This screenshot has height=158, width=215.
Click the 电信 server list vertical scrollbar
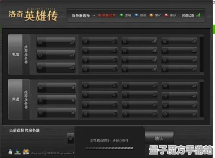tap(202, 54)
